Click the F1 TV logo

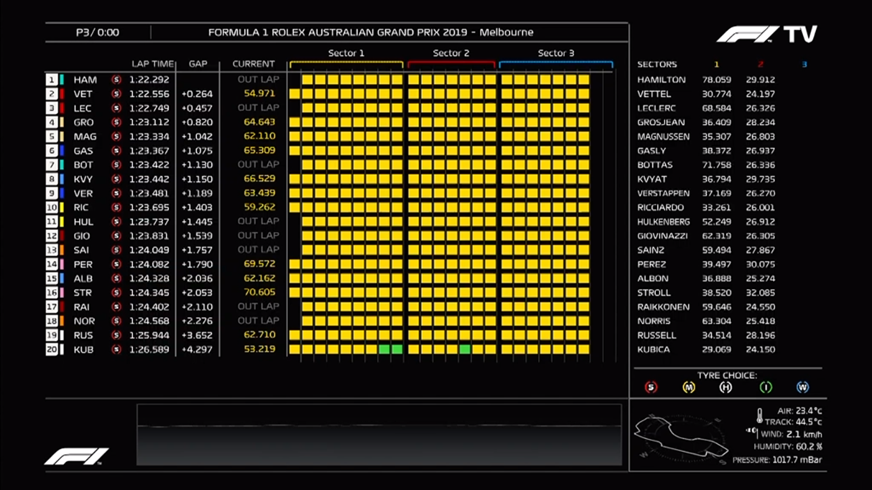(x=767, y=34)
